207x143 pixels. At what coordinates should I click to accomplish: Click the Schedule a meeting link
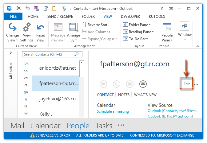(x=113, y=111)
